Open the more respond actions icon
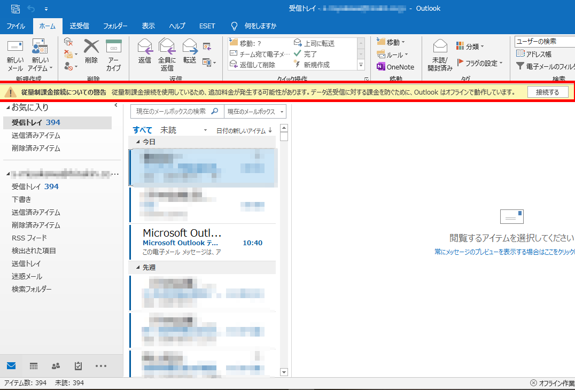This screenshot has height=390, width=575. [209, 63]
